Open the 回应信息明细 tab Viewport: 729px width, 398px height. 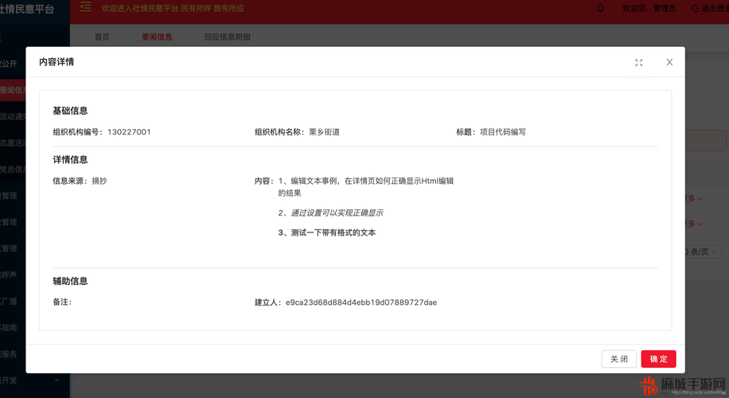228,37
